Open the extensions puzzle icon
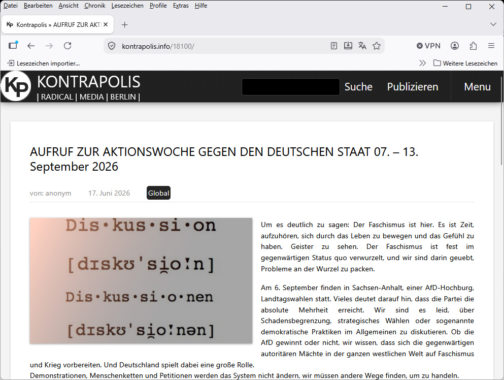 473,46
